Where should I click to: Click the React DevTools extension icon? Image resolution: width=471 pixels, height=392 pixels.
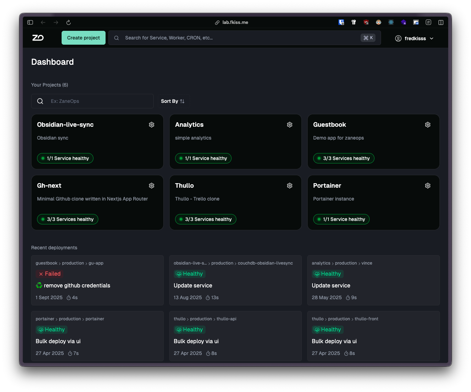[391, 22]
